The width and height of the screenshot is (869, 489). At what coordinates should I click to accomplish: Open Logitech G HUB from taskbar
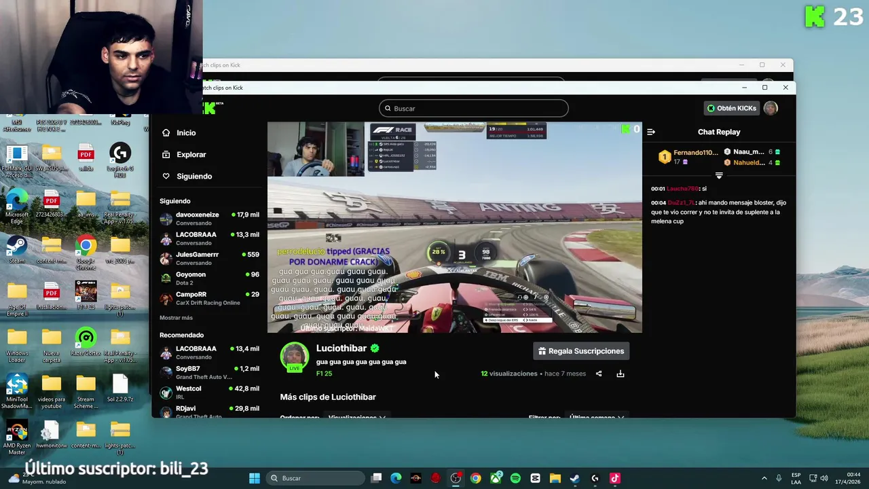click(x=595, y=478)
